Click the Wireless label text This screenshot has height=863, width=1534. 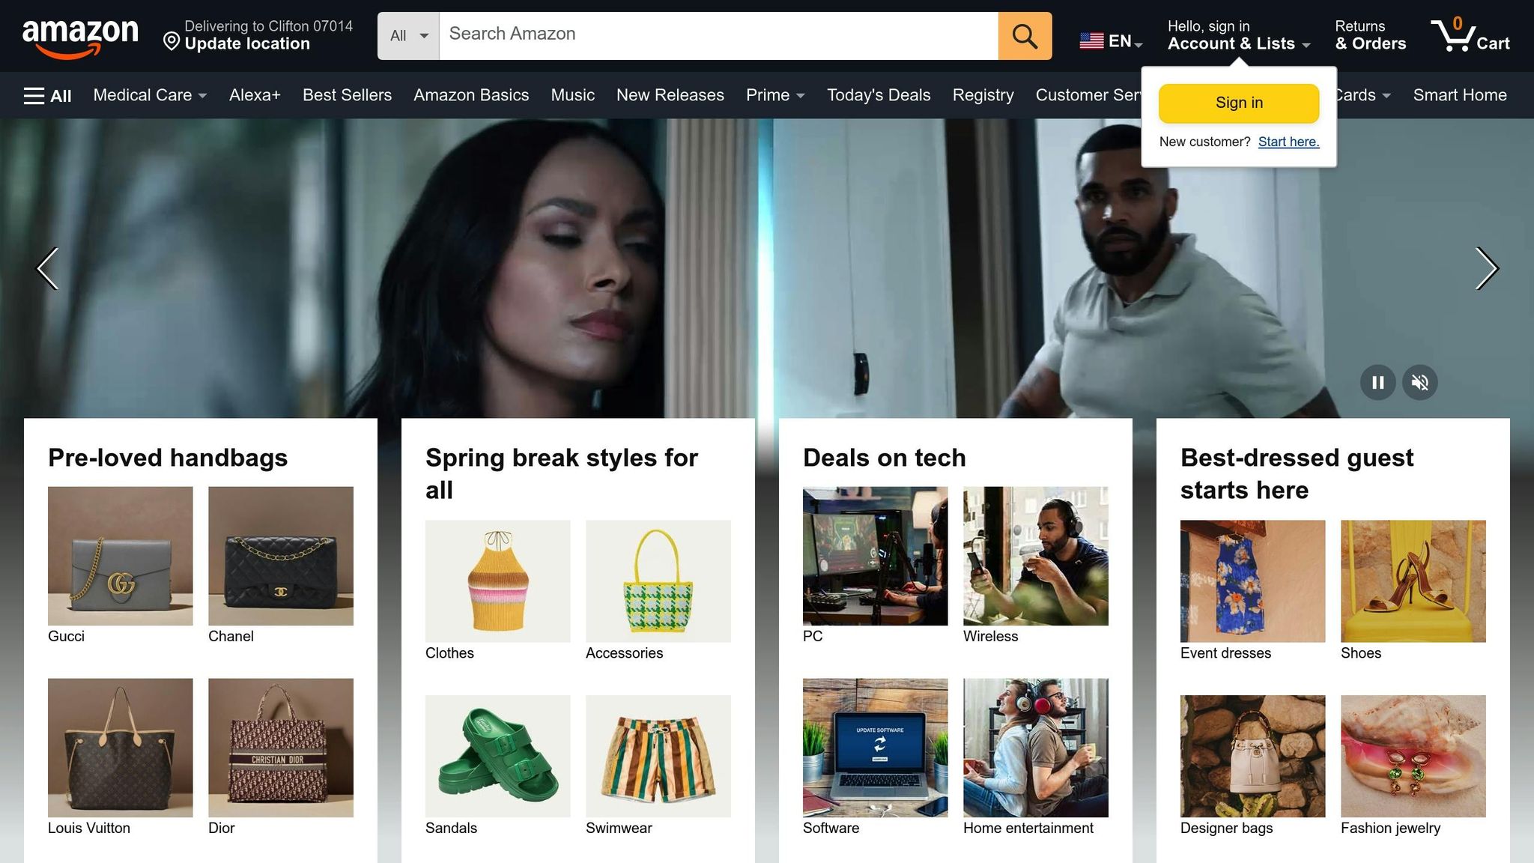(x=990, y=636)
